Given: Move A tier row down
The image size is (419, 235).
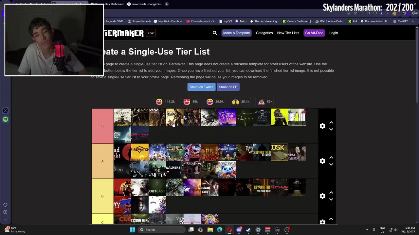Looking at the screenshot, I should pos(331,164).
